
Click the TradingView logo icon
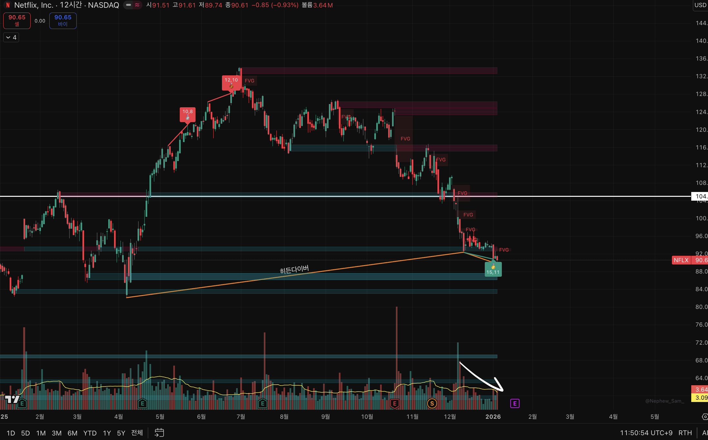pos(12,399)
